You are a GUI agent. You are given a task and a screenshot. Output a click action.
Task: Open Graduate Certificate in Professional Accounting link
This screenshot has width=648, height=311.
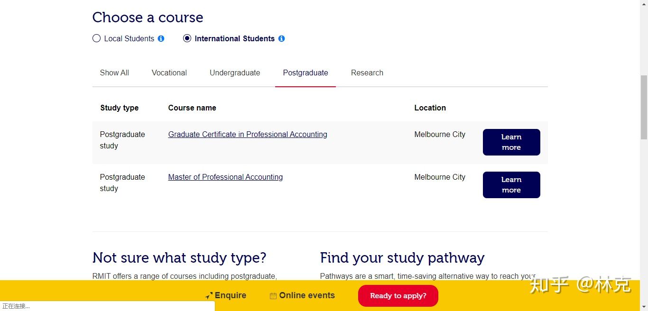[x=248, y=134]
